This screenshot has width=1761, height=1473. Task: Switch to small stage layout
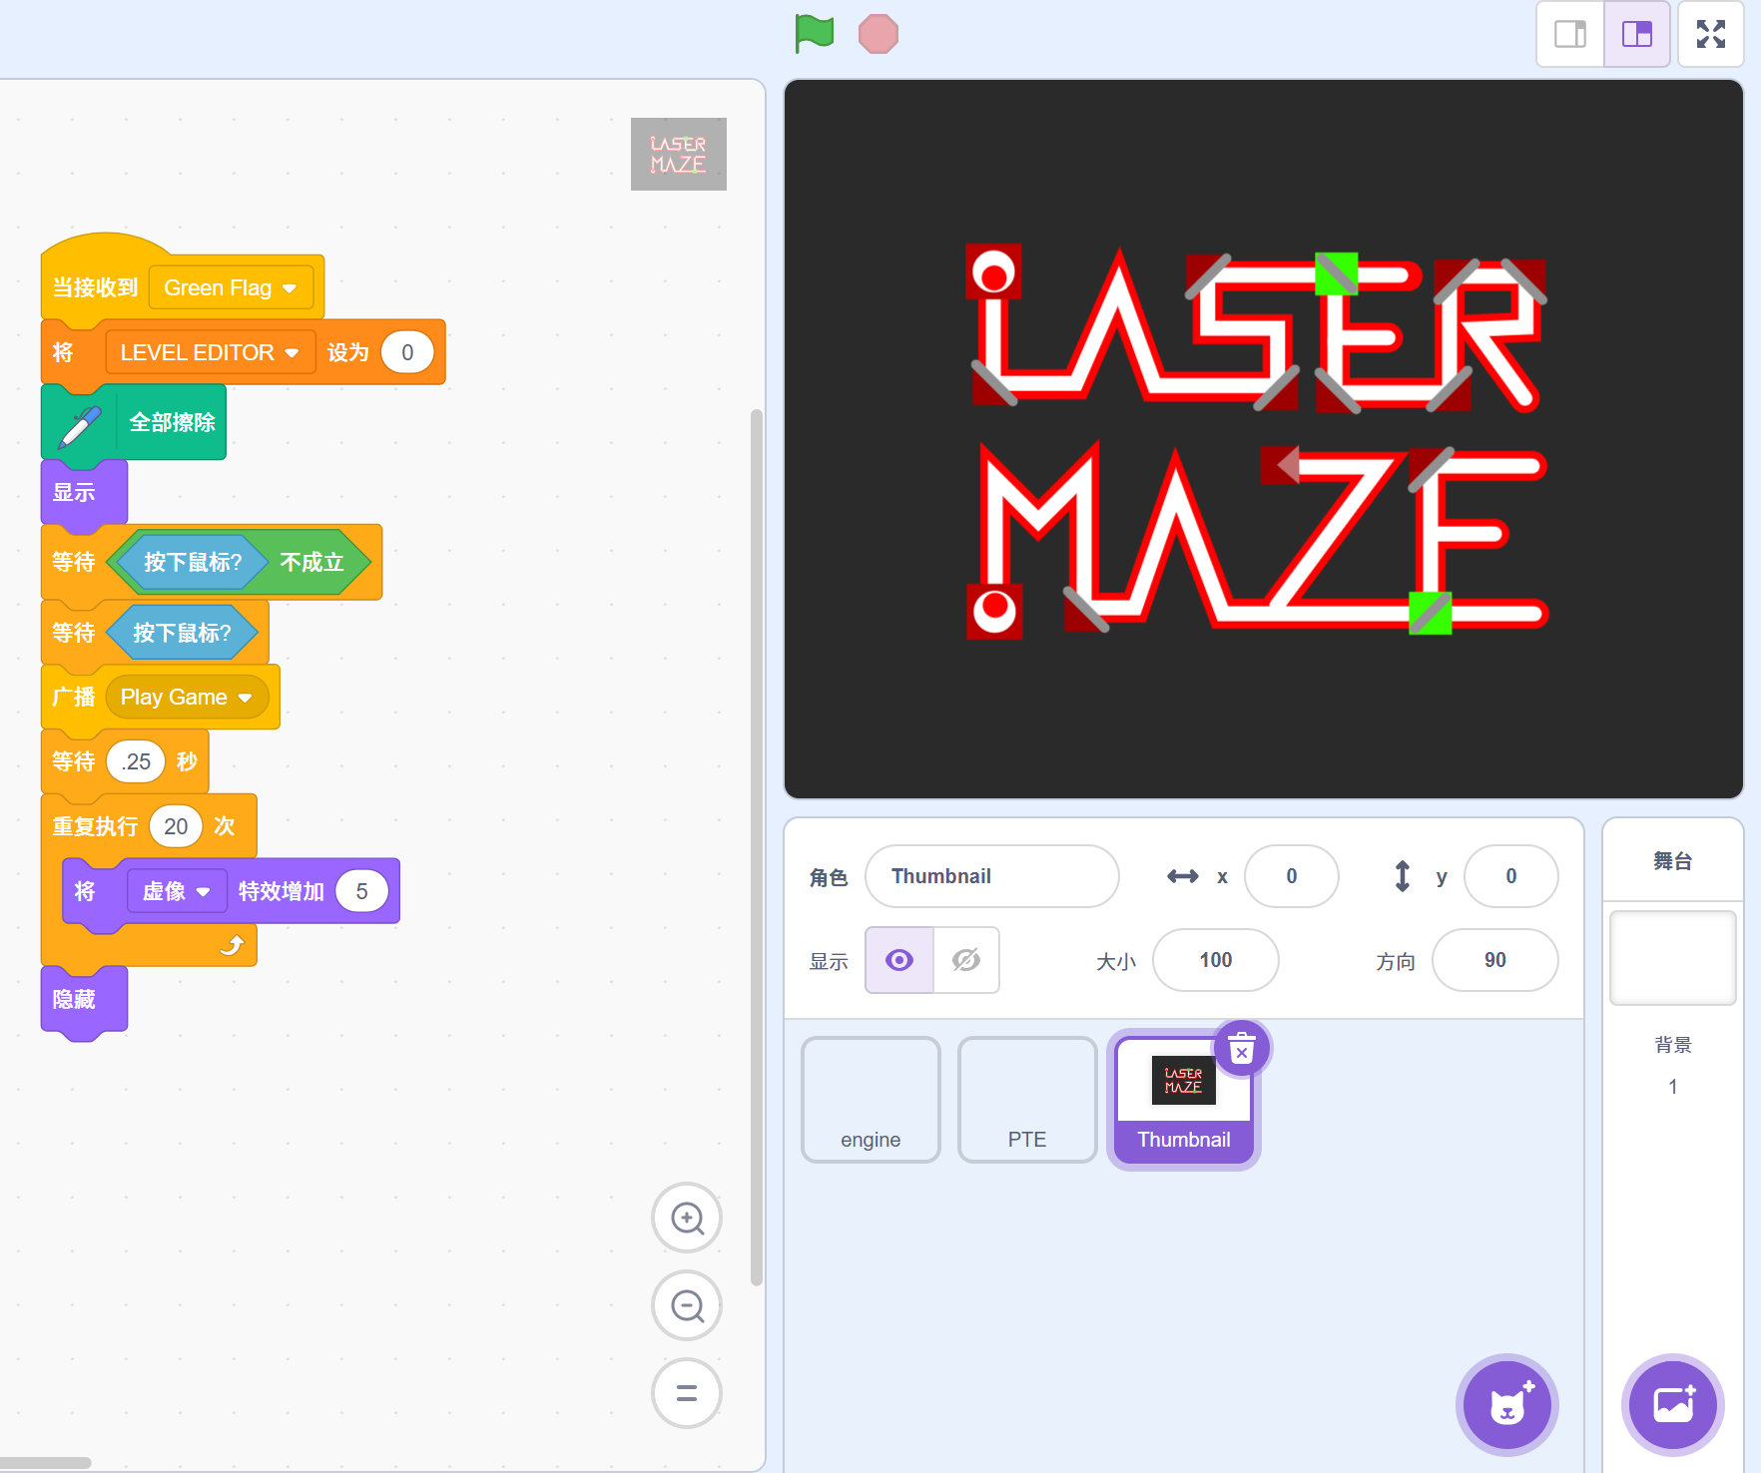click(1570, 34)
